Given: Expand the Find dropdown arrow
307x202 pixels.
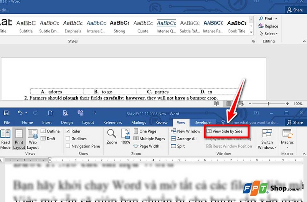Looking at the screenshot, I should point(276,18).
